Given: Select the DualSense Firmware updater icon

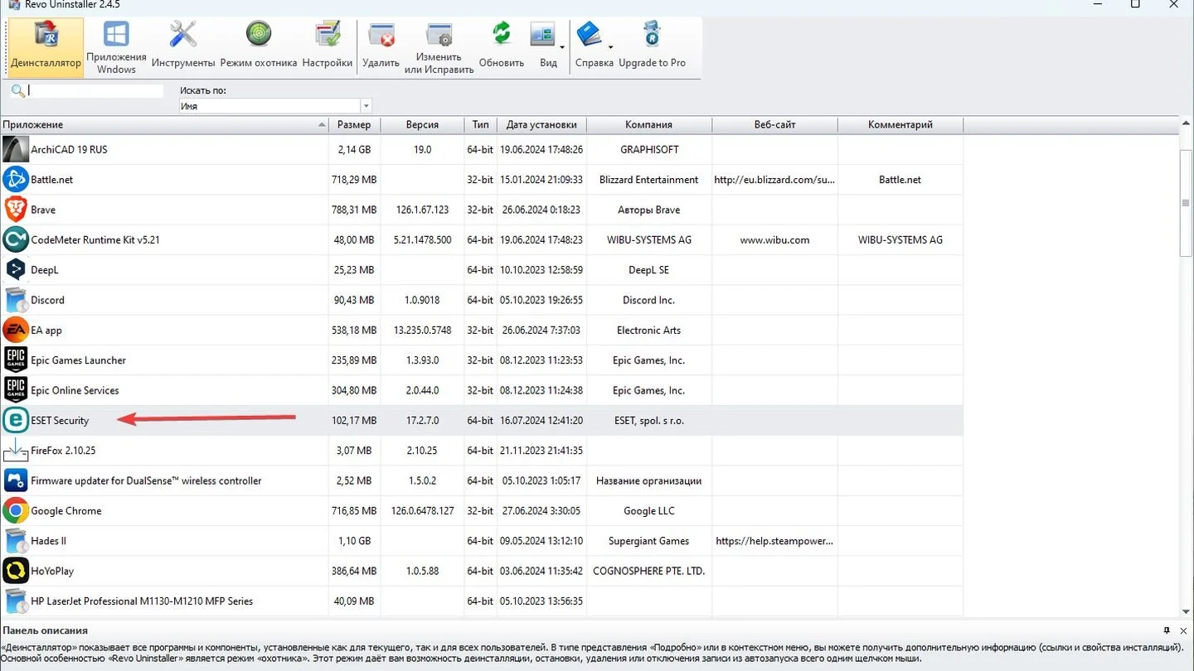Looking at the screenshot, I should (x=16, y=480).
